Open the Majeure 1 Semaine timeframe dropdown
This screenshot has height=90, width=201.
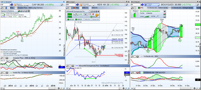21,5
